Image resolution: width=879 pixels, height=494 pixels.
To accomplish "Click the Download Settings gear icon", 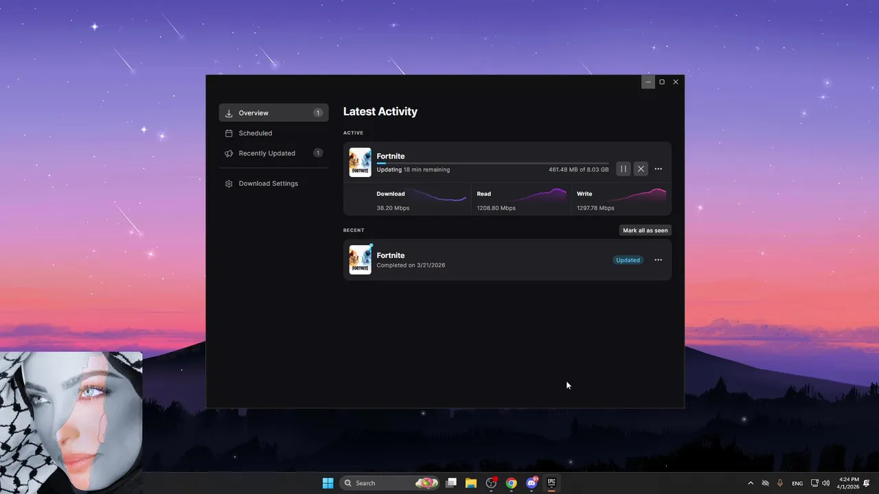I will (229, 184).
